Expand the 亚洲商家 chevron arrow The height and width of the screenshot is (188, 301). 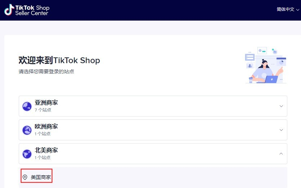coord(281,106)
